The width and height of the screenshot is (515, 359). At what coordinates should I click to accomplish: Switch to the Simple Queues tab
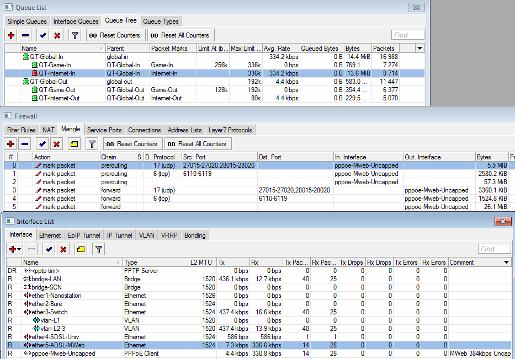[x=27, y=22]
